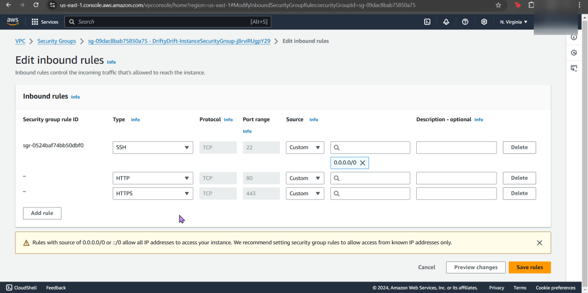The height and width of the screenshot is (293, 588).
Task: Click the Save rules button
Action: point(529,268)
